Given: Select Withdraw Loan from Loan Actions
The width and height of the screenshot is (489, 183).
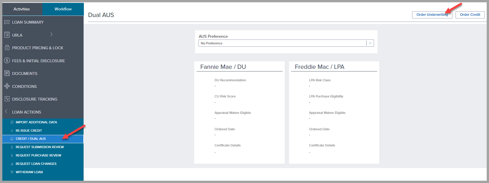Looking at the screenshot, I should (29, 172).
